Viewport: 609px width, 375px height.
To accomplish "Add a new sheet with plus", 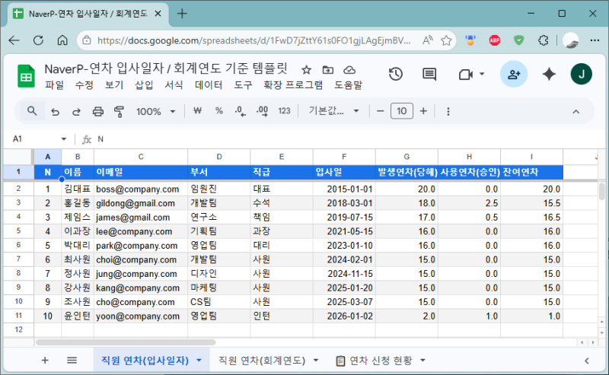I will click(x=45, y=361).
